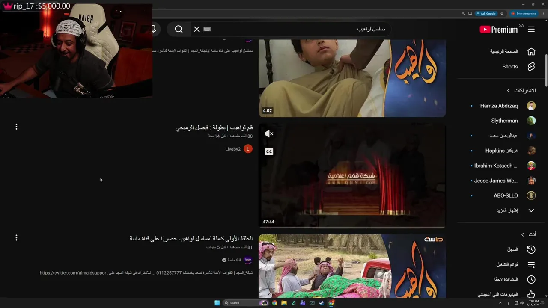Open options menu for الحلقة الأولى video

pyautogui.click(x=16, y=237)
